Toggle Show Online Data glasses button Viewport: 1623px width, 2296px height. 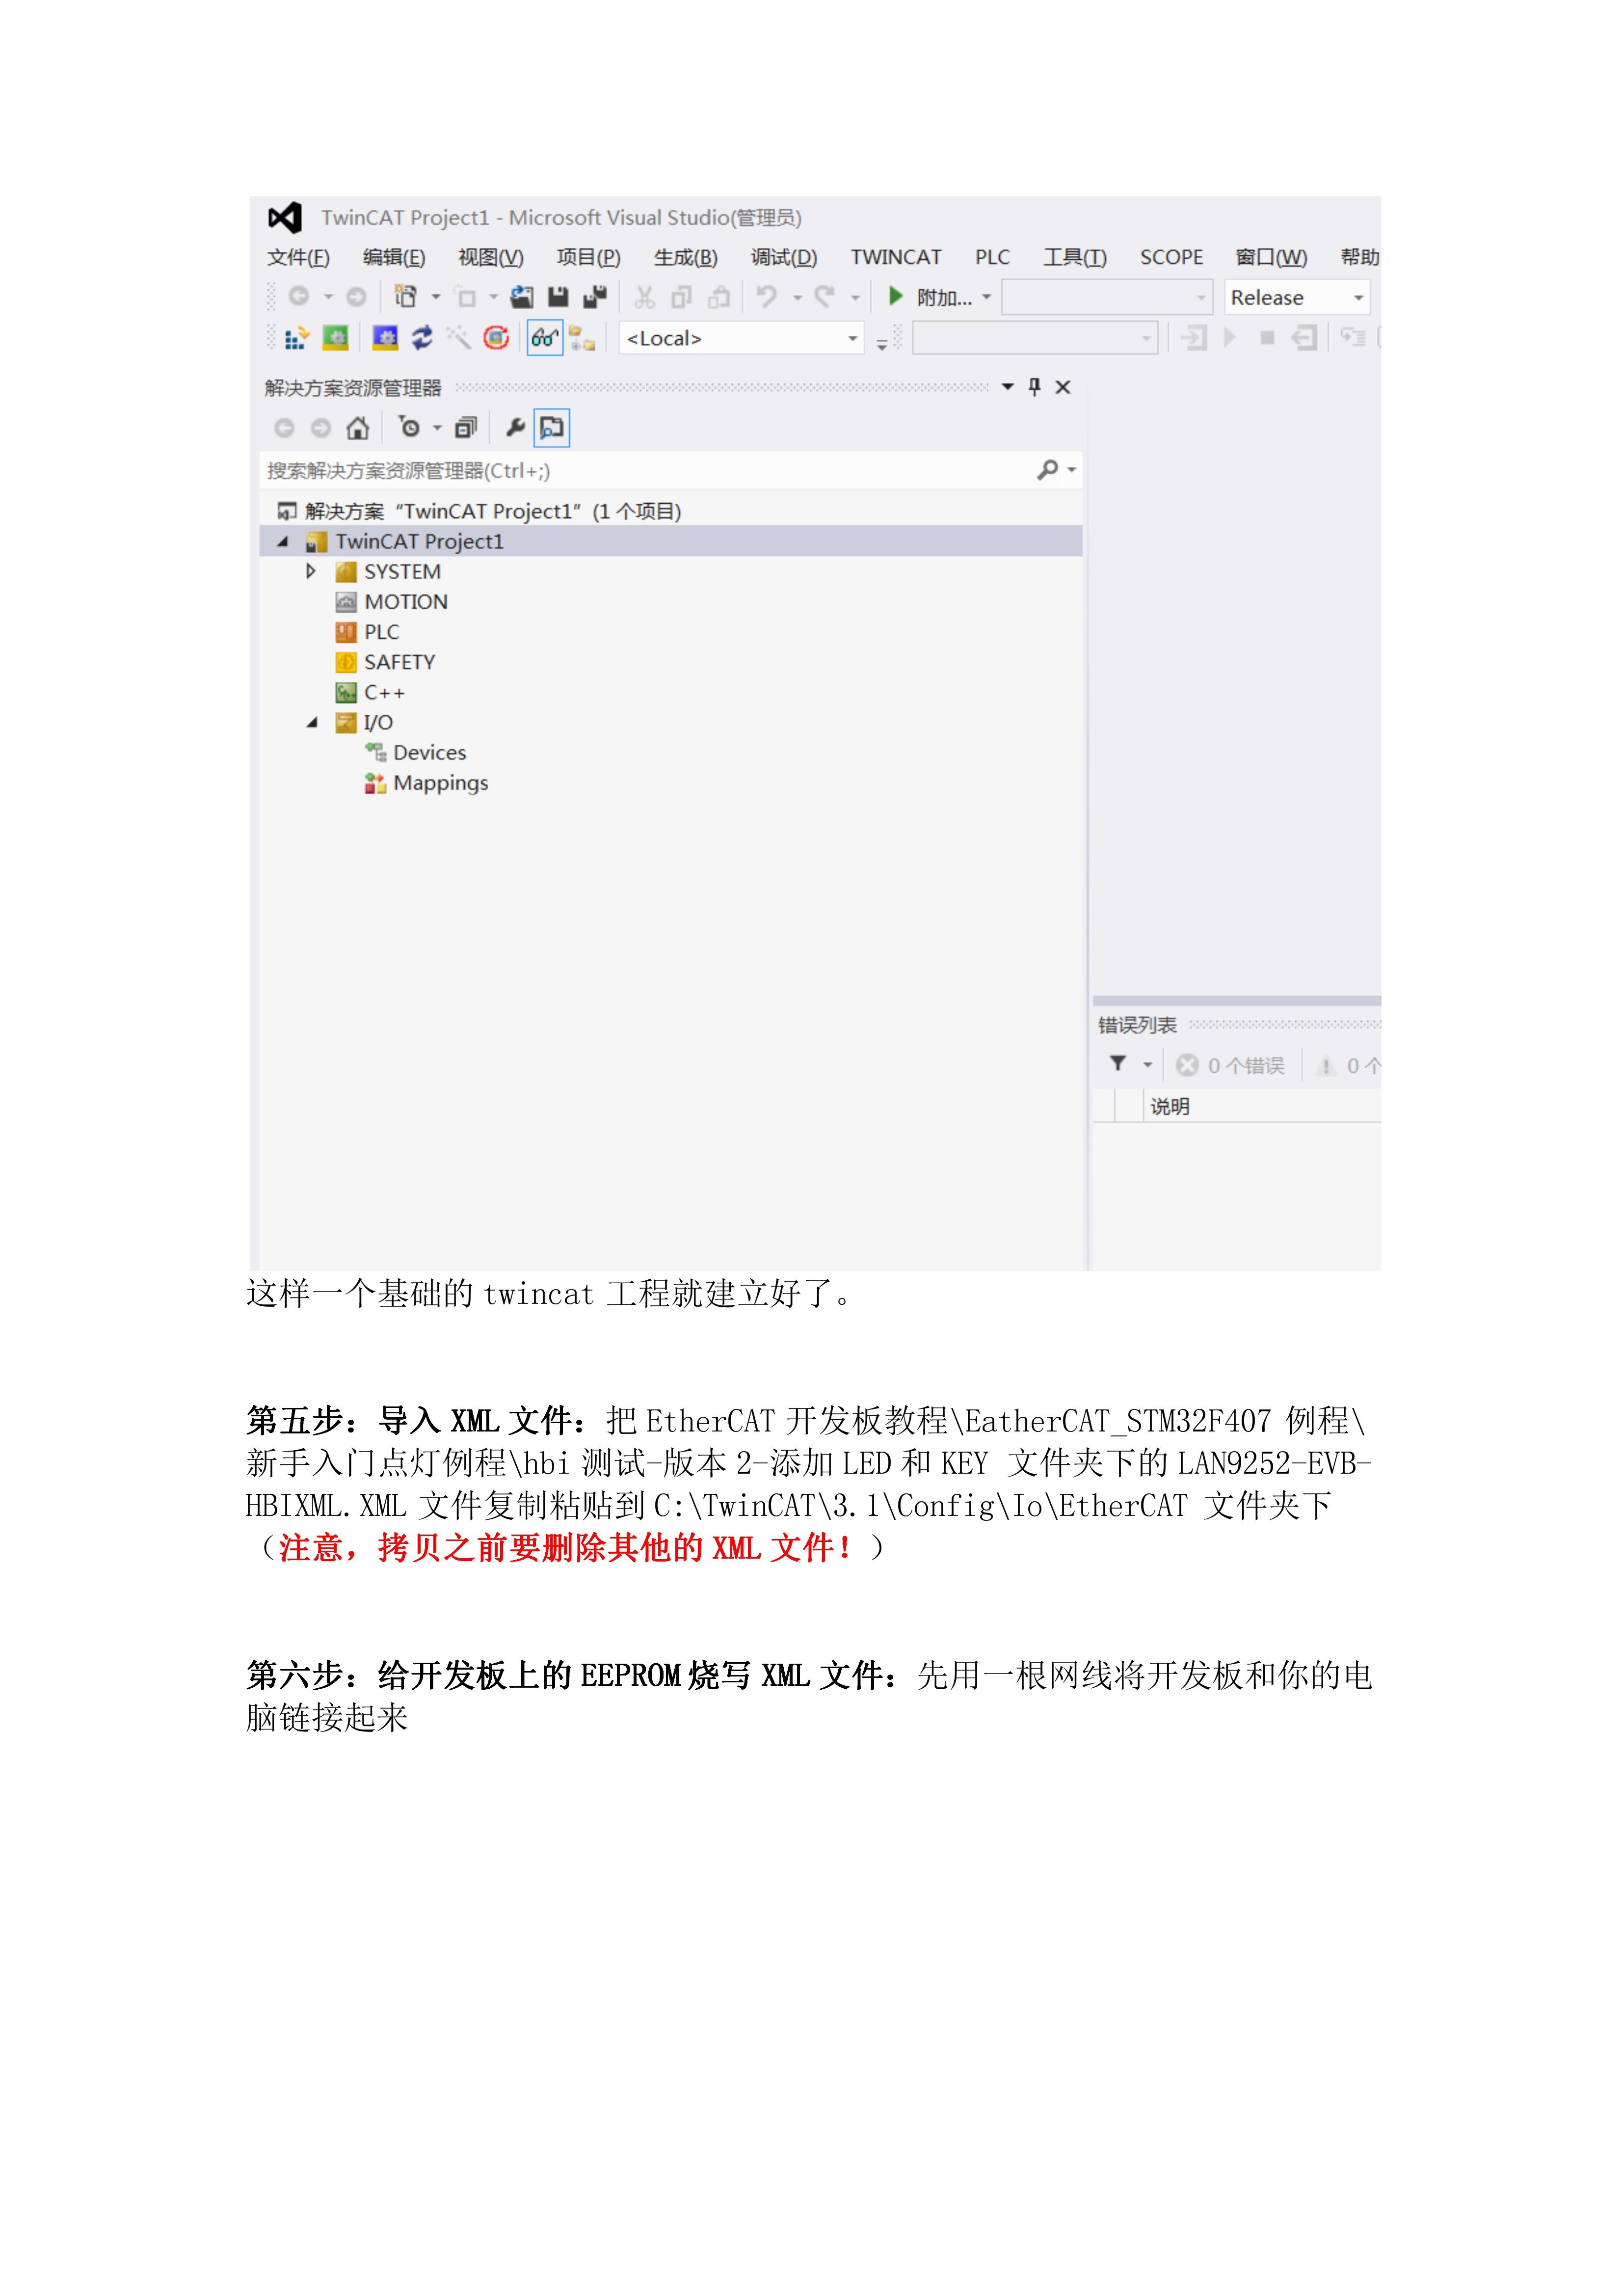click(545, 338)
